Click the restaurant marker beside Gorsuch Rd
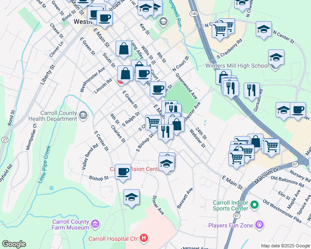 pos(252,90)
